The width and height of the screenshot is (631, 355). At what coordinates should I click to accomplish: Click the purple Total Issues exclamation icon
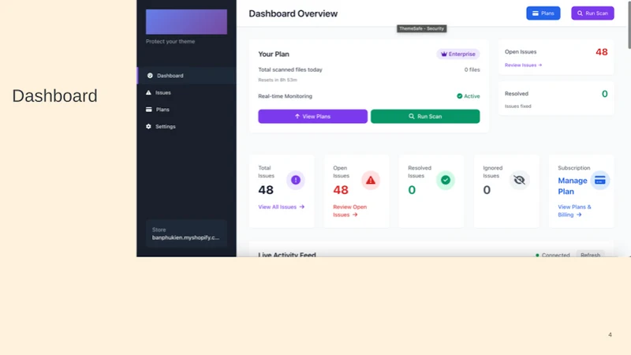tap(296, 180)
